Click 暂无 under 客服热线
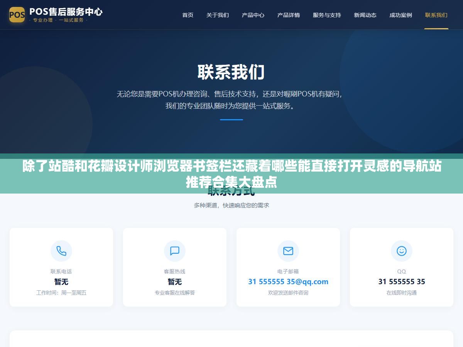Viewport: 463px width, 347px height. click(x=175, y=282)
